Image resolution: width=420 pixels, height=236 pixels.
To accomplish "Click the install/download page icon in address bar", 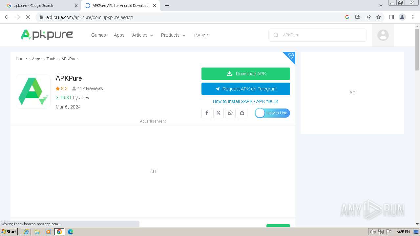I will 358,17.
